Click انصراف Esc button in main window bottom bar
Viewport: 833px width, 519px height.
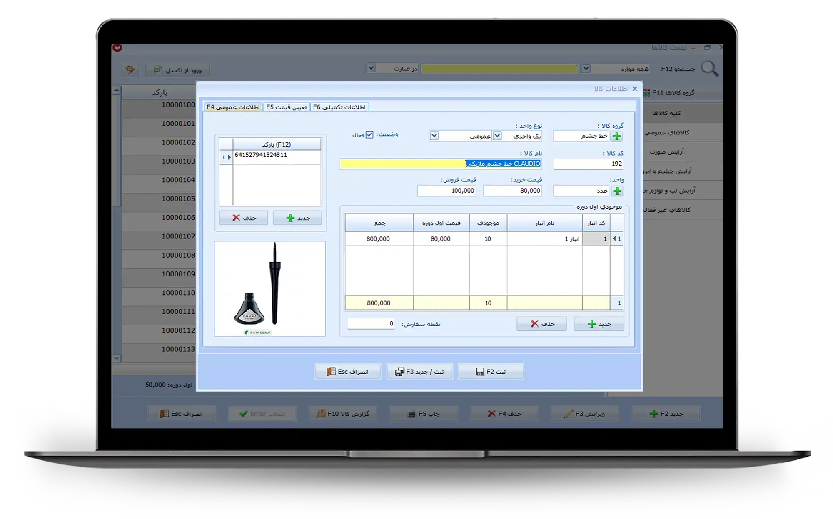tap(182, 414)
